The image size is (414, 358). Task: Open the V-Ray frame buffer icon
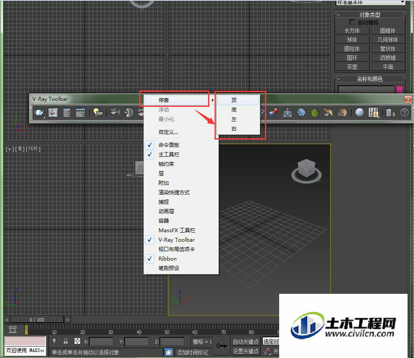point(53,113)
